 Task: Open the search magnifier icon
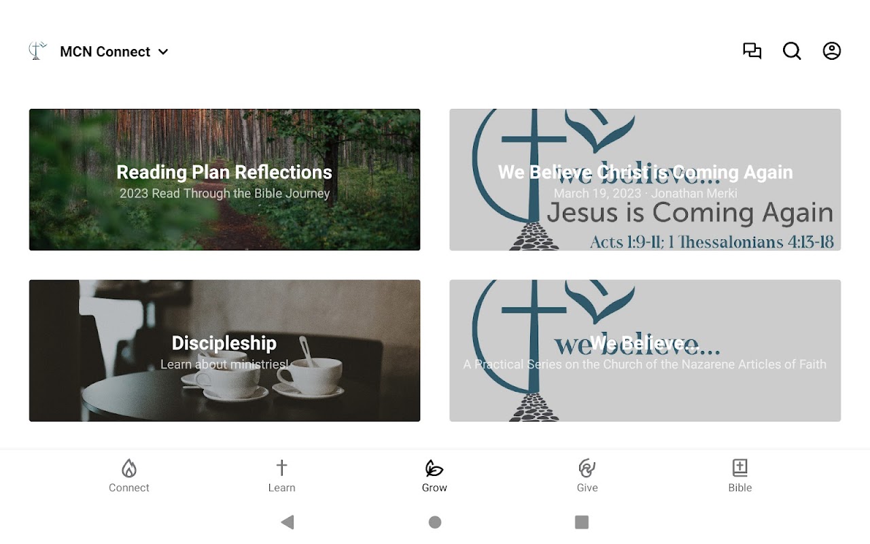[x=792, y=51]
